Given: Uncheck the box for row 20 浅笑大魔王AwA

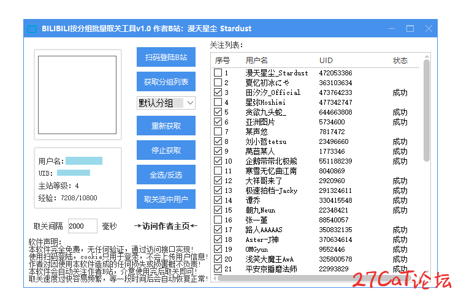Looking at the screenshot, I should [218, 259].
